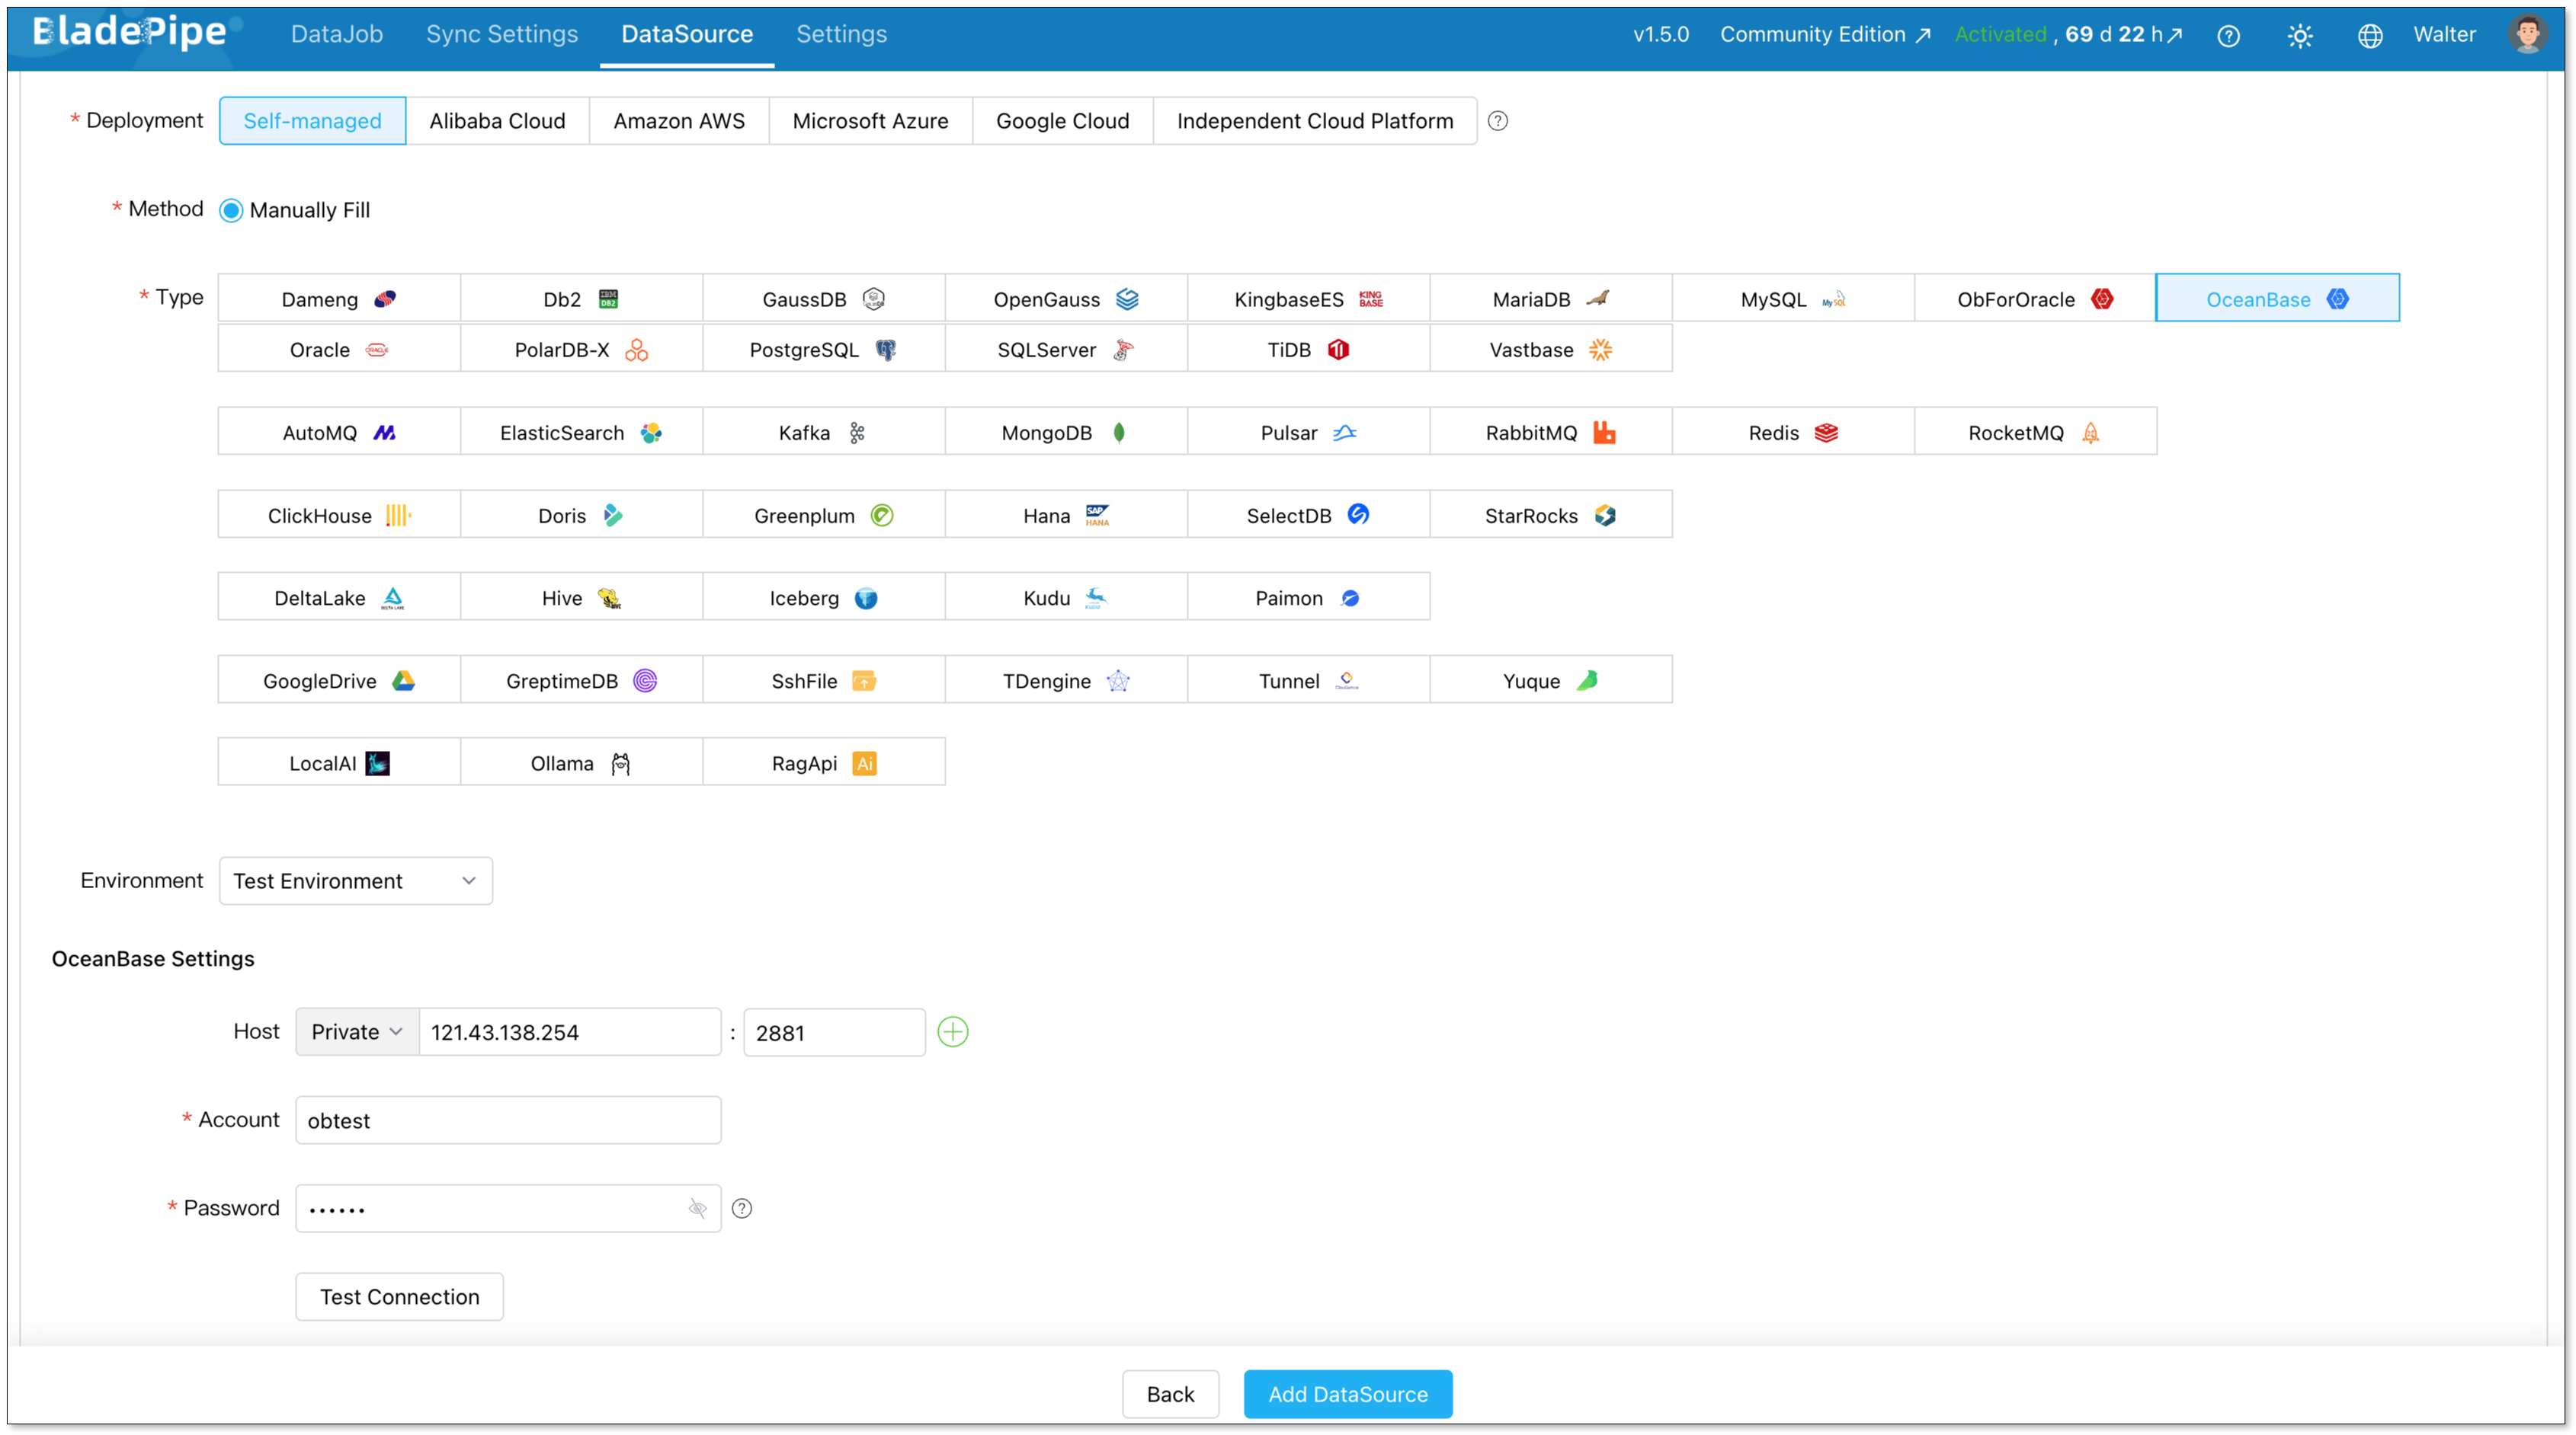Select Self-managed deployment

tap(312, 121)
